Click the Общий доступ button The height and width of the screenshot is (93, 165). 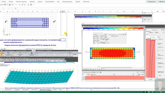point(161,2)
